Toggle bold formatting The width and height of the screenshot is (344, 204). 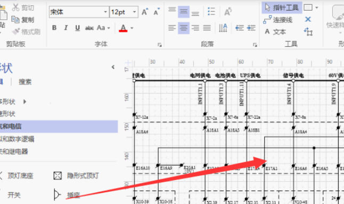[54, 28]
